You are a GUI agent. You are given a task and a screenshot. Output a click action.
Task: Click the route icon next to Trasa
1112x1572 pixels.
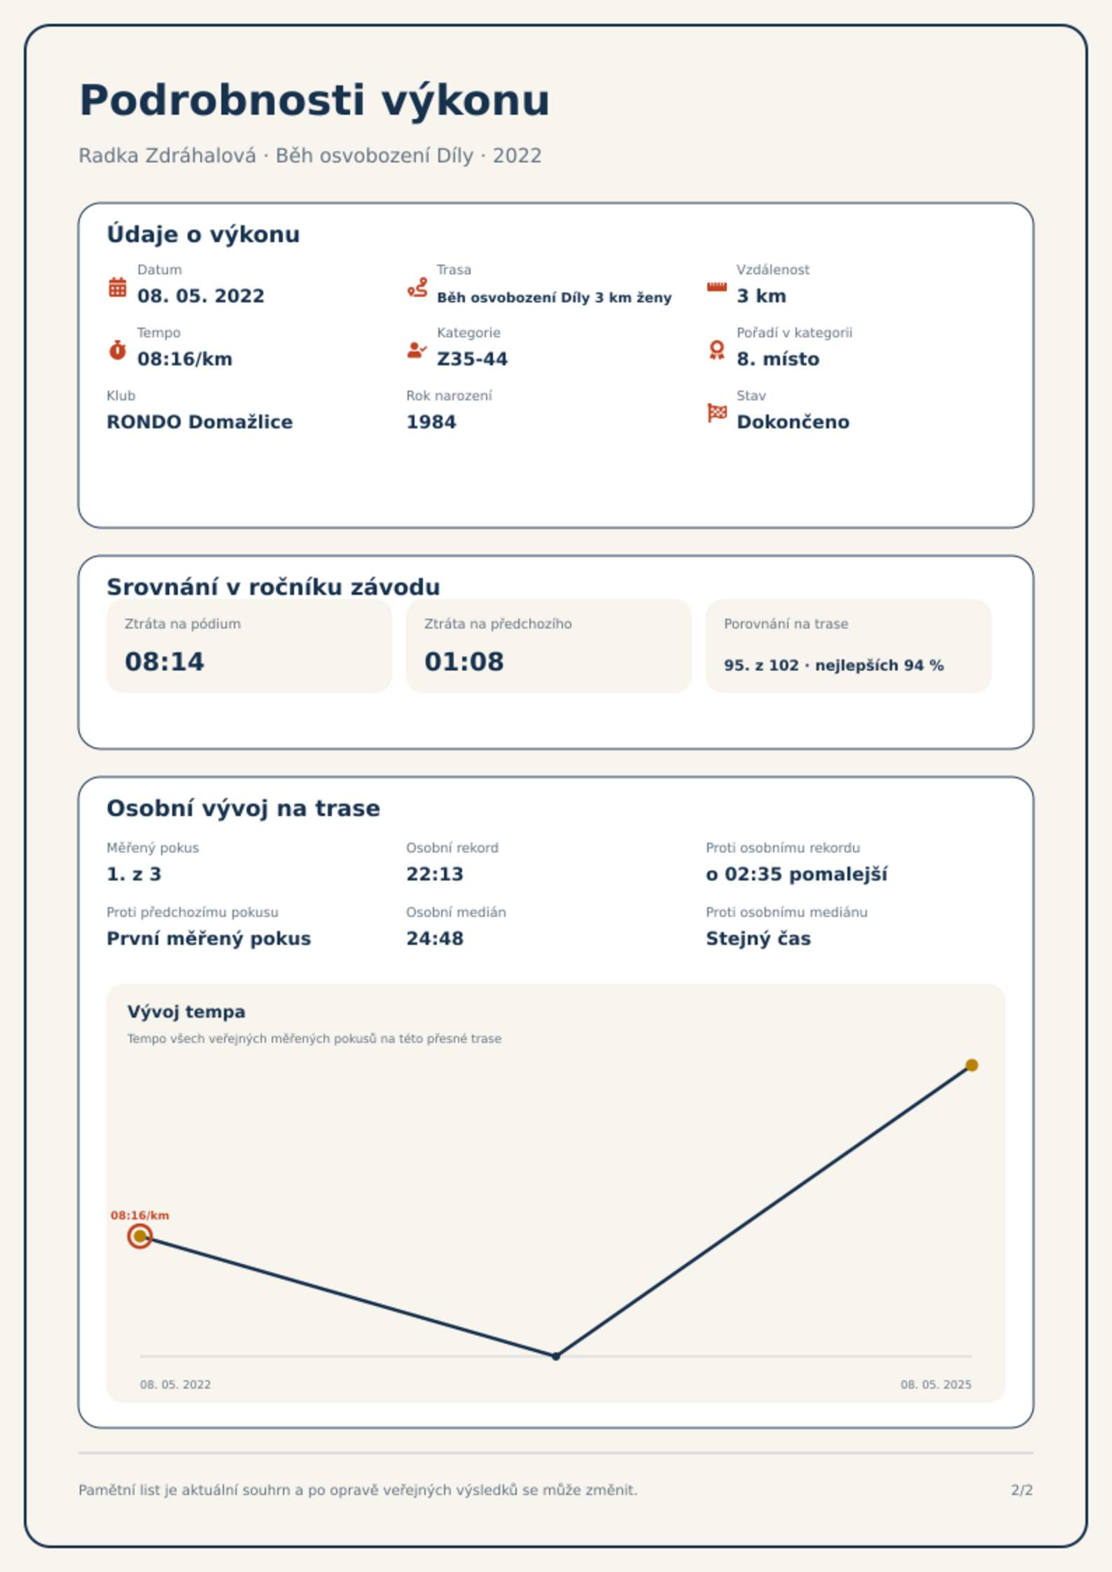pyautogui.click(x=417, y=287)
